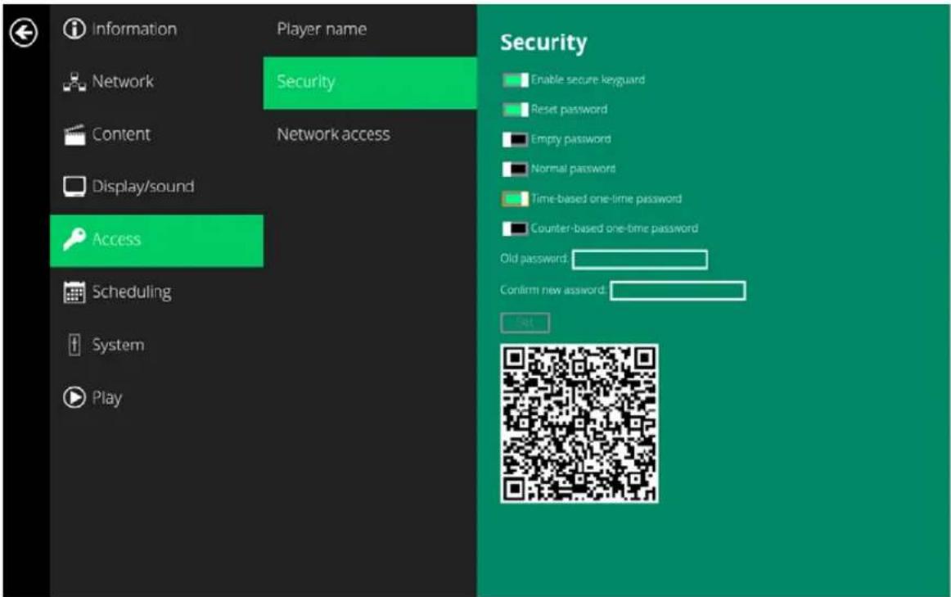Click the Security heading text
This screenshot has height=597, width=951.
point(543,43)
